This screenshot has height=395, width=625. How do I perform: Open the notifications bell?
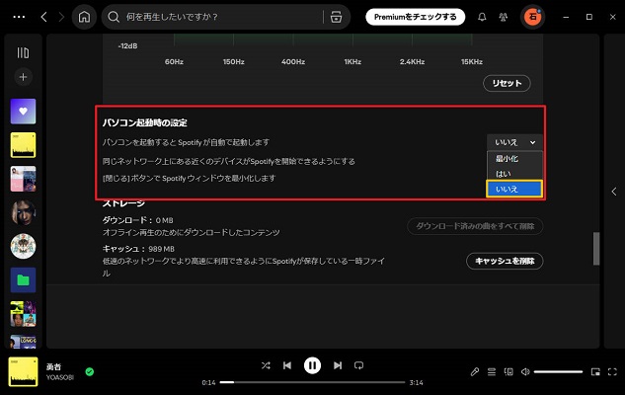coord(482,17)
